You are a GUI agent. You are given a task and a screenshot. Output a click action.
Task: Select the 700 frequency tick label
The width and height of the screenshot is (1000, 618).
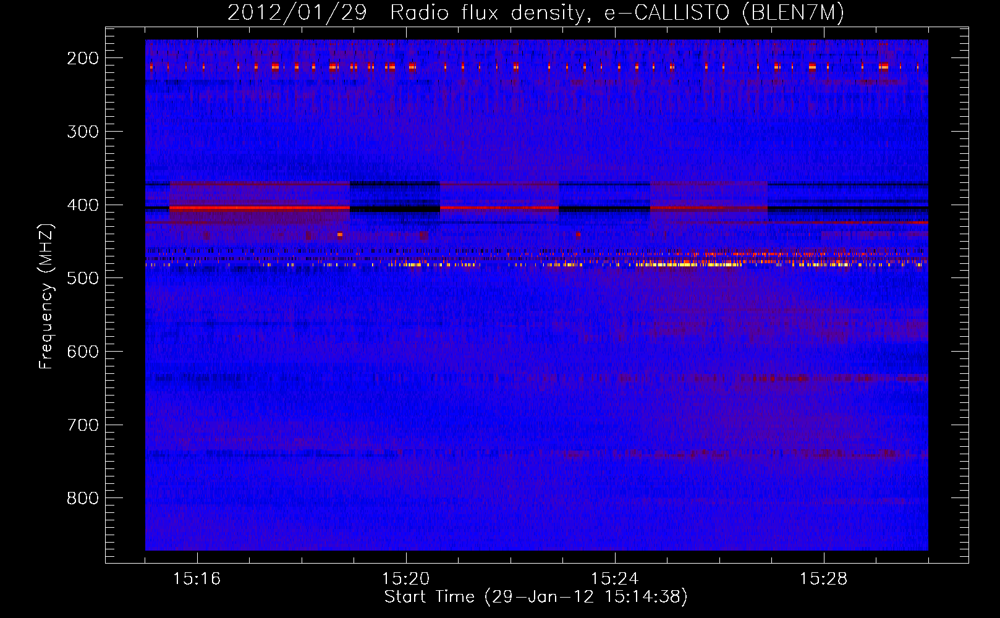point(83,425)
